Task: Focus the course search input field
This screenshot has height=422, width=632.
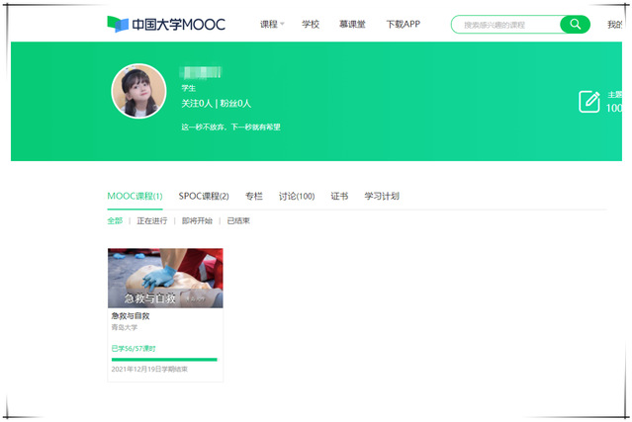Action: point(505,25)
